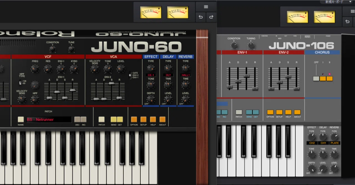Click the JUNO-106 TUNING knob
The image size is (355, 185).
(x=251, y=46)
